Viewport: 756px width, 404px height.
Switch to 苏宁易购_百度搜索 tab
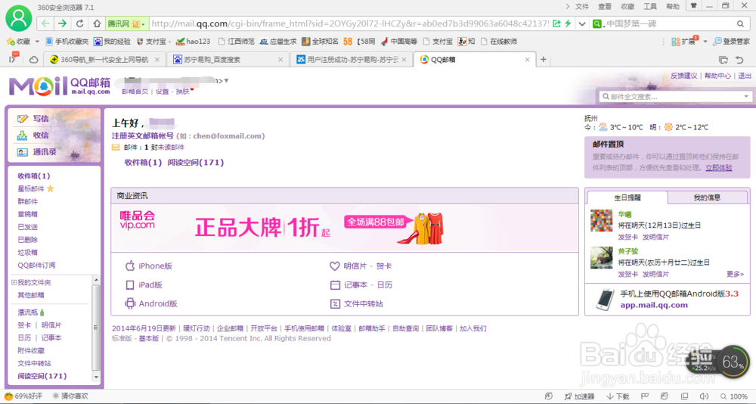(x=228, y=59)
